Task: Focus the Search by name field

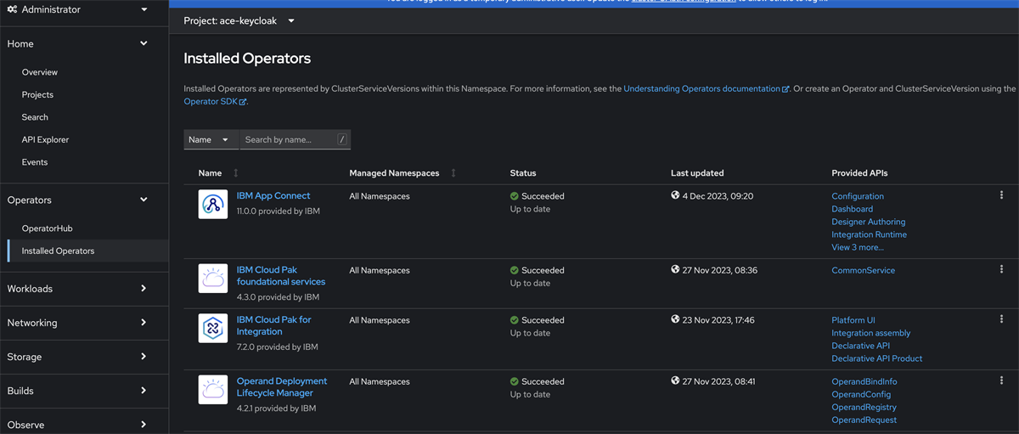Action: point(287,139)
